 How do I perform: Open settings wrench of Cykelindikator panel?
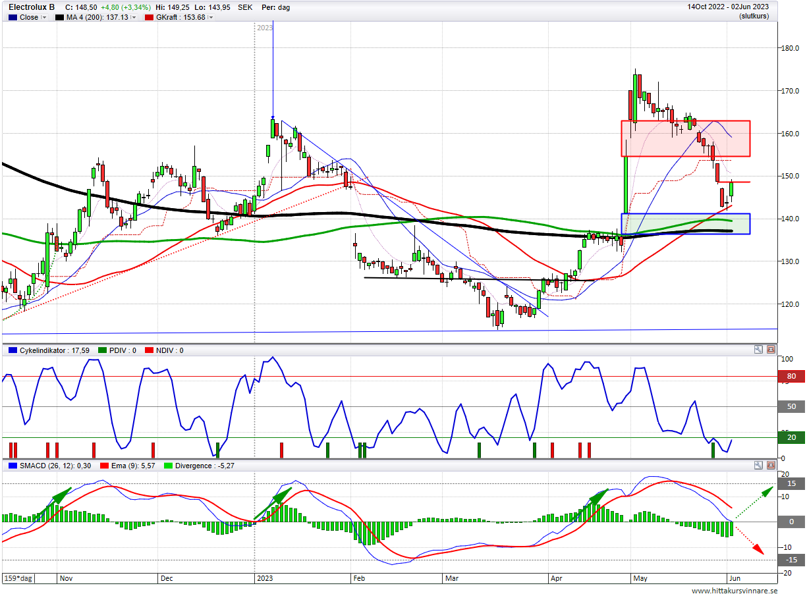(758, 350)
